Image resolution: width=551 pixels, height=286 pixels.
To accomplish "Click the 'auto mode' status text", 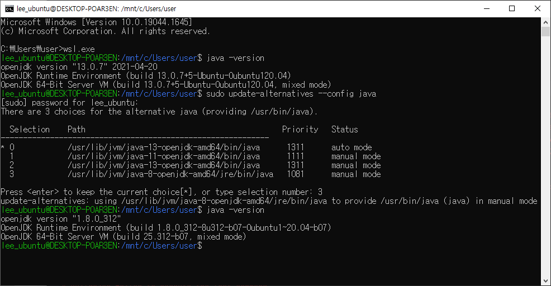I will 351,147.
